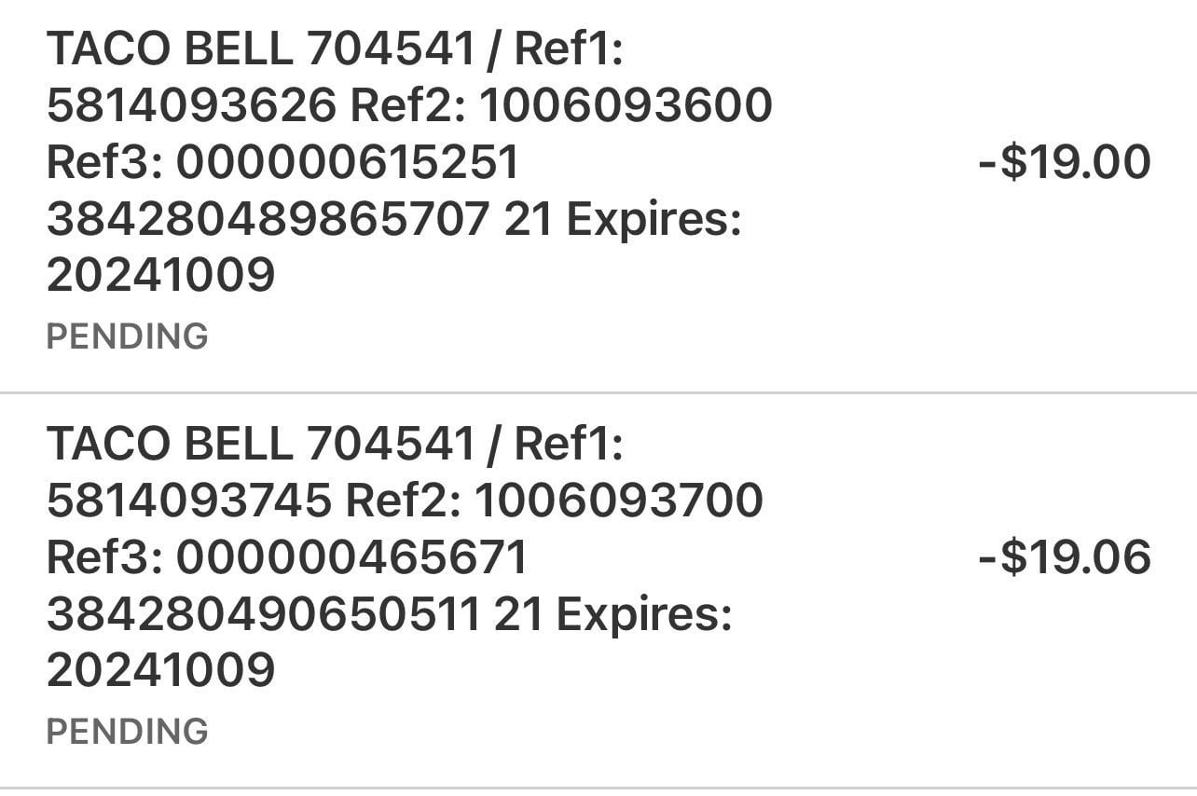Select the number 384280490650511
This screenshot has width=1197, height=796.
[263, 615]
